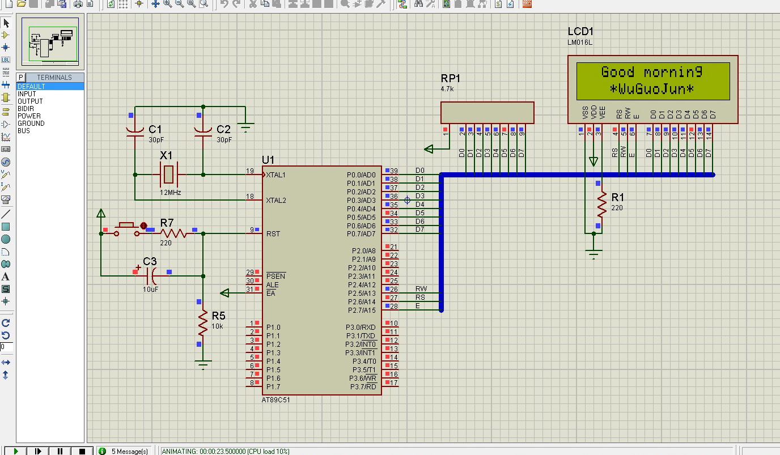
Task: Click the rotation angle input field
Action: tap(6, 347)
